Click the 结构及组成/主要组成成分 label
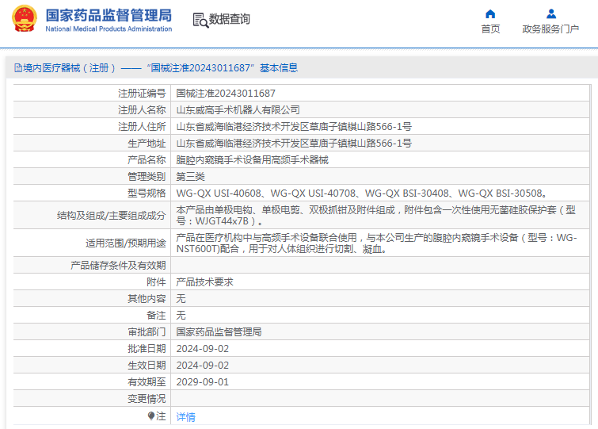The image size is (598, 429). (112, 215)
